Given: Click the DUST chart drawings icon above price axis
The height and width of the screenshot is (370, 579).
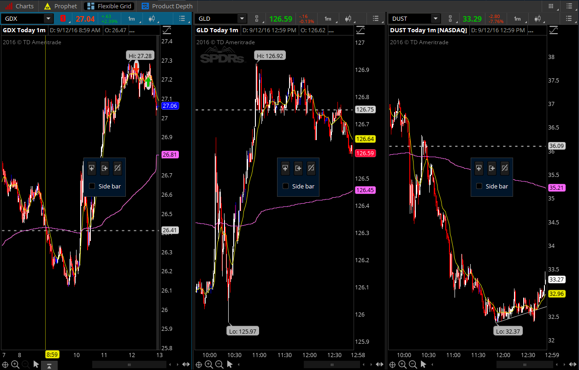Looking at the screenshot, I should tap(554, 30).
